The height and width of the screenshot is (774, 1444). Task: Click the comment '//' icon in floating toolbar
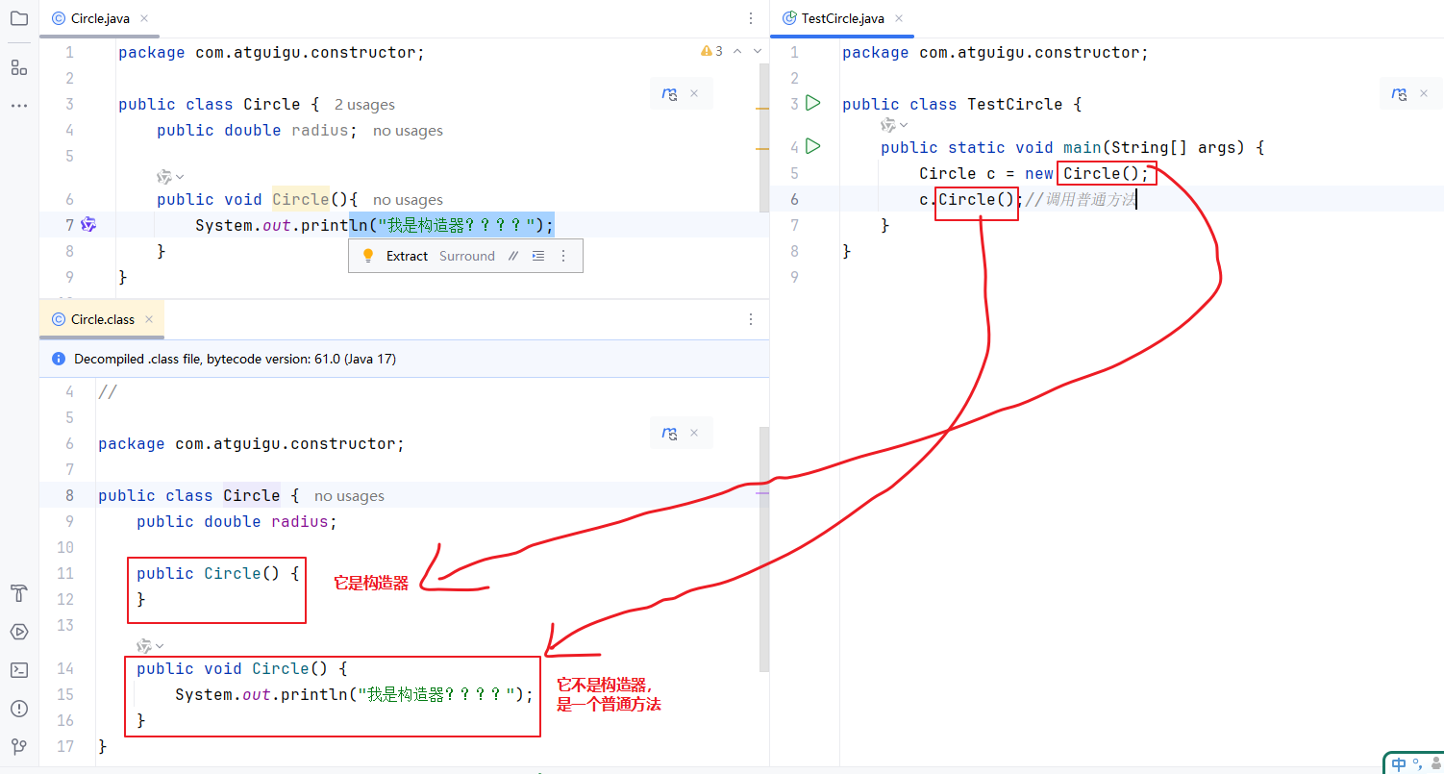coord(512,256)
